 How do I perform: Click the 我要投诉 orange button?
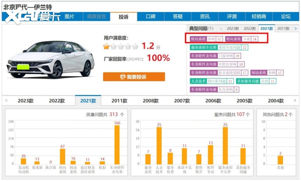coord(134,77)
